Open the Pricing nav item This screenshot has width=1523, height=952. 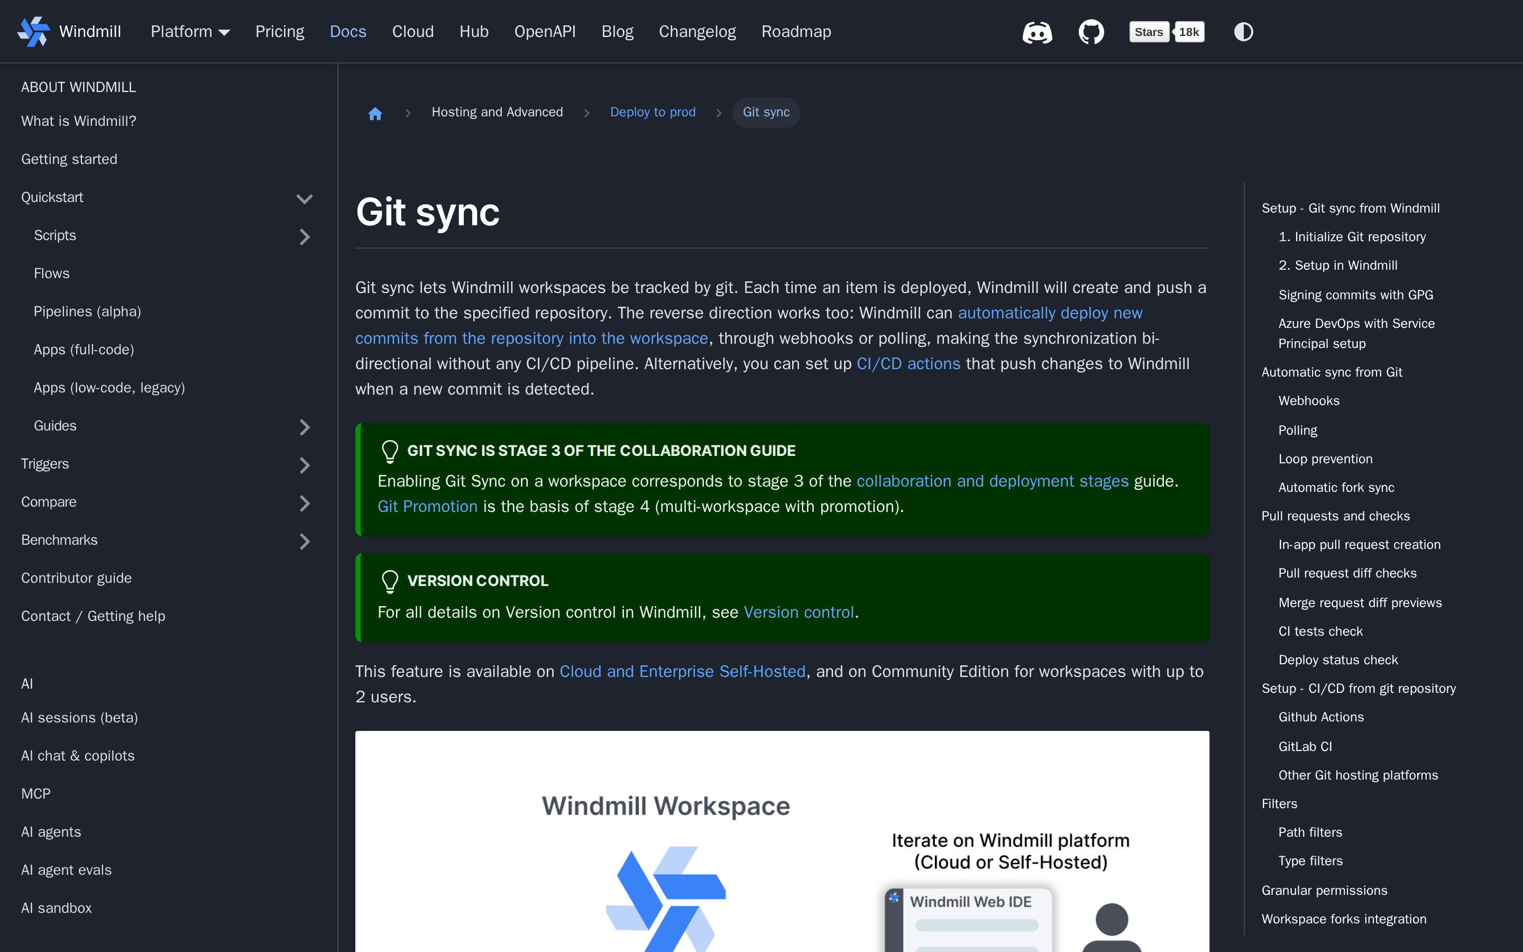click(x=279, y=32)
